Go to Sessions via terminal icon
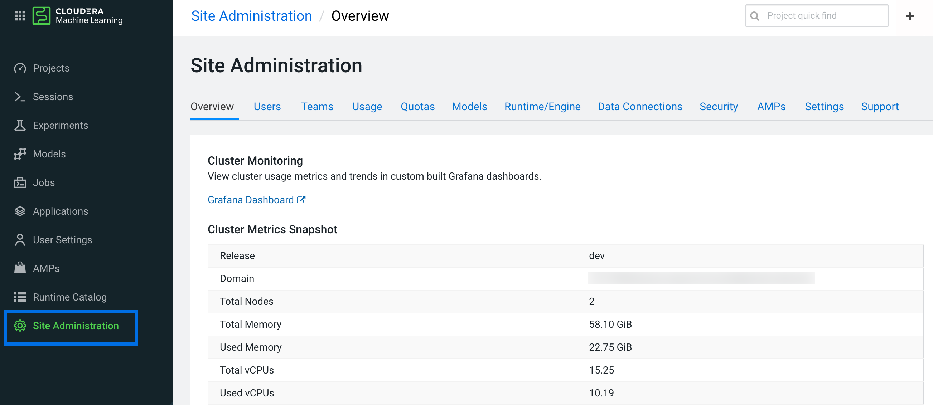This screenshot has width=933, height=405. click(20, 97)
